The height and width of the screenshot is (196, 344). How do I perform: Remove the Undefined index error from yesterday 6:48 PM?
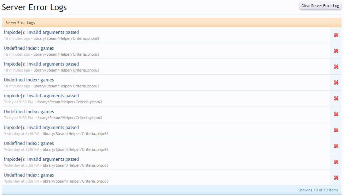pyautogui.click(x=336, y=146)
